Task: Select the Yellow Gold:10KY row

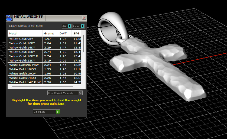Action: [x=44, y=43]
